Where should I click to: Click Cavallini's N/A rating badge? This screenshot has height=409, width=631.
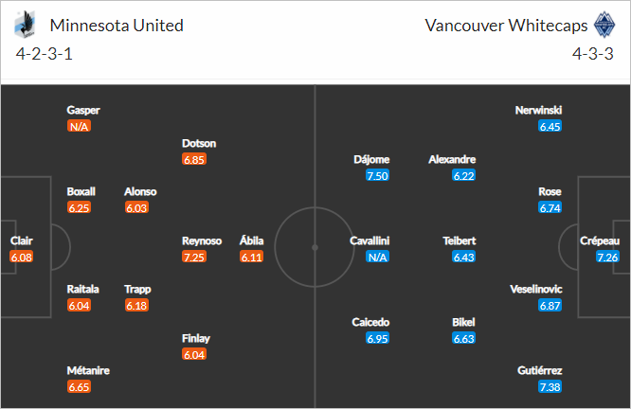[x=377, y=257]
